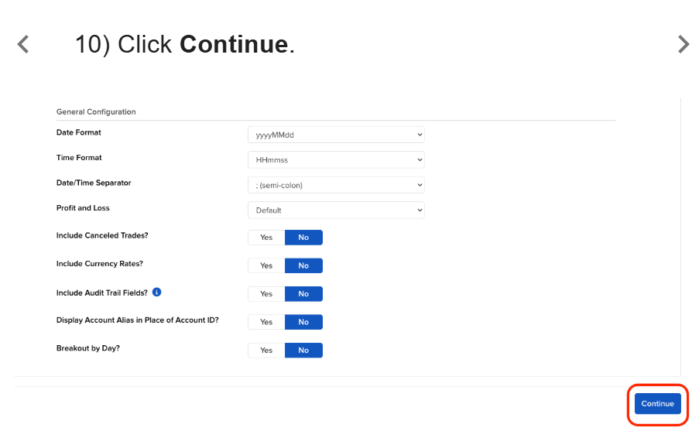This screenshot has height=438, width=692.
Task: Select No for Include Audit Trail Fields
Action: point(303,294)
